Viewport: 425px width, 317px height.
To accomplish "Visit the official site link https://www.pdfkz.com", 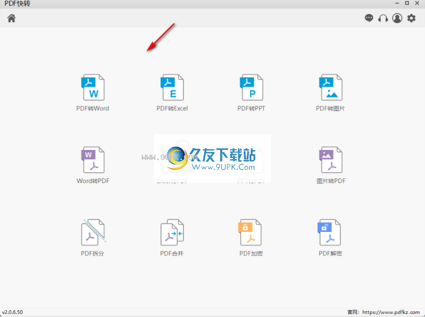I will pyautogui.click(x=391, y=312).
